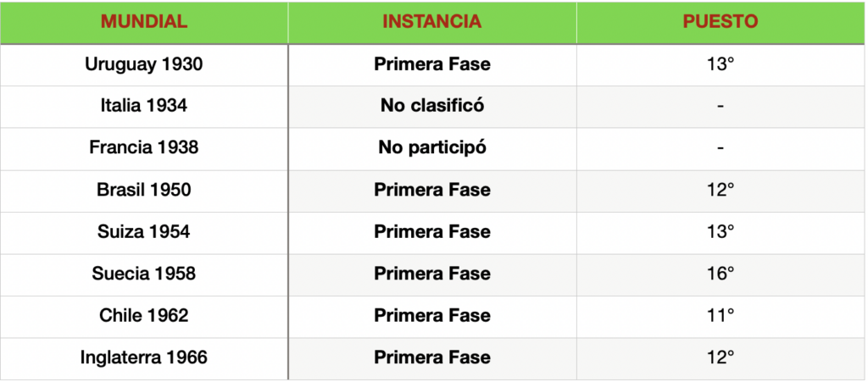Click the No clasificó cell
Image resolution: width=868 pixels, height=382 pixels.
click(432, 107)
